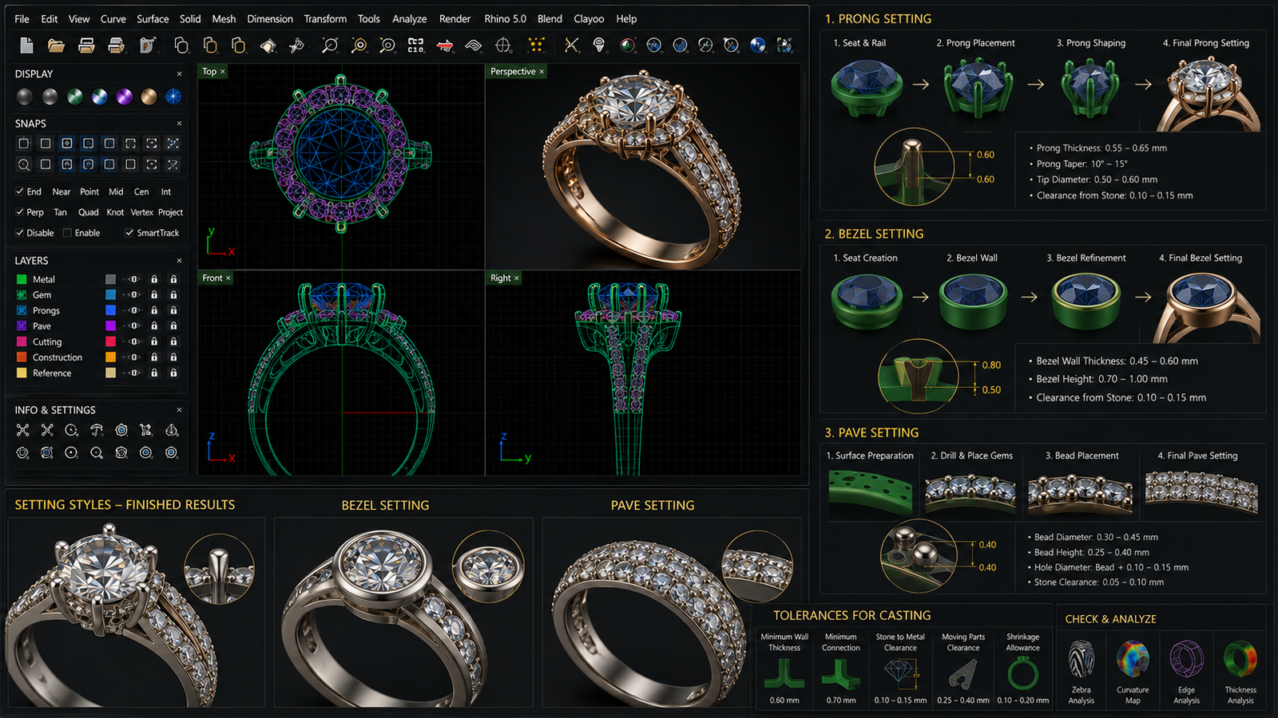This screenshot has width=1278, height=718.
Task: Toggle visibility of the Metal layer
Action: [x=134, y=279]
